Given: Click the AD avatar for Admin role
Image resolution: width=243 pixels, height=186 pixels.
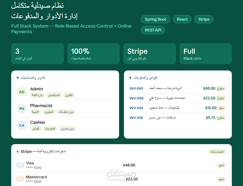Looking at the screenshot, I should pos(22,92).
